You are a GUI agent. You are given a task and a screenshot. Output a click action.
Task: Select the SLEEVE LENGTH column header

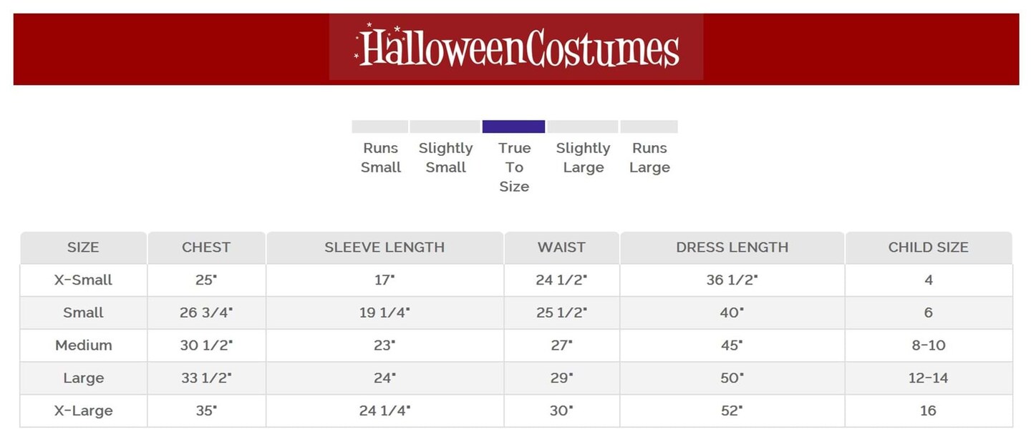[x=384, y=247]
